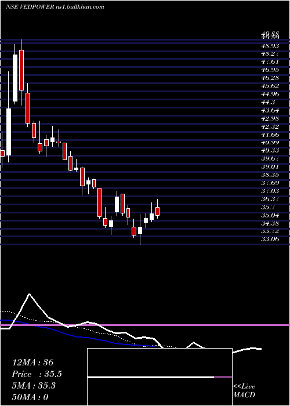The width and height of the screenshot is (290, 406).
Task: Select the 39.67 price label
Action: (x=270, y=158)
